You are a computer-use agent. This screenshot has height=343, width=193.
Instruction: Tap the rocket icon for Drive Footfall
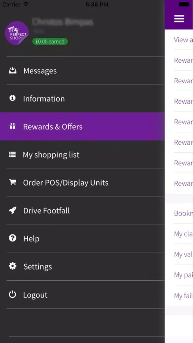point(12,211)
